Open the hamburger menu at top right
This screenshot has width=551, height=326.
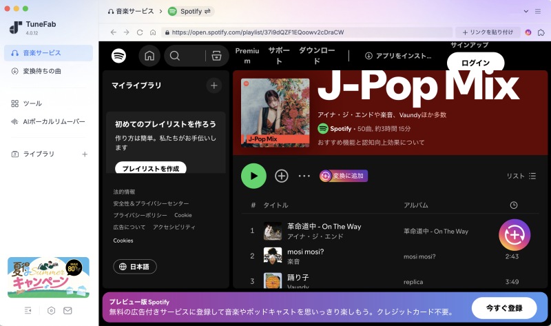pyautogui.click(x=538, y=11)
